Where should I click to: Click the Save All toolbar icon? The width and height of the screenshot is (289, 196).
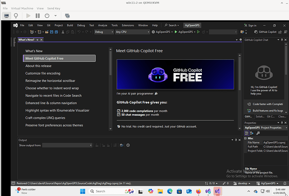(57, 32)
